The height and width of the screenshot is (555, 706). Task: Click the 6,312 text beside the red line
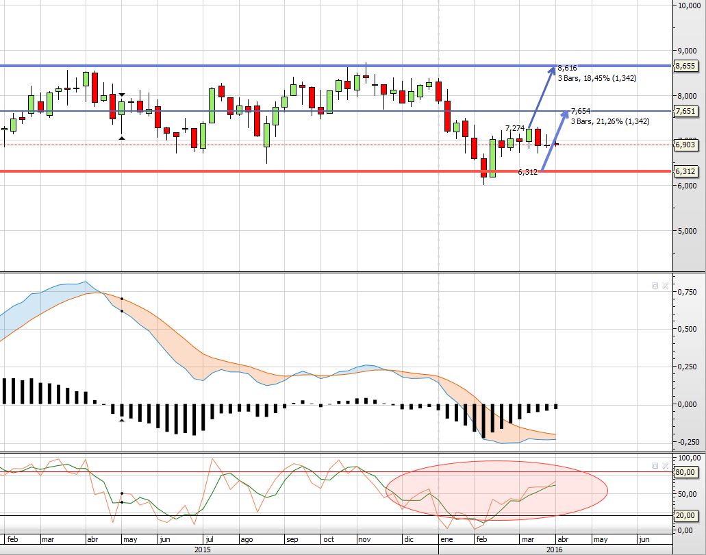[528, 172]
